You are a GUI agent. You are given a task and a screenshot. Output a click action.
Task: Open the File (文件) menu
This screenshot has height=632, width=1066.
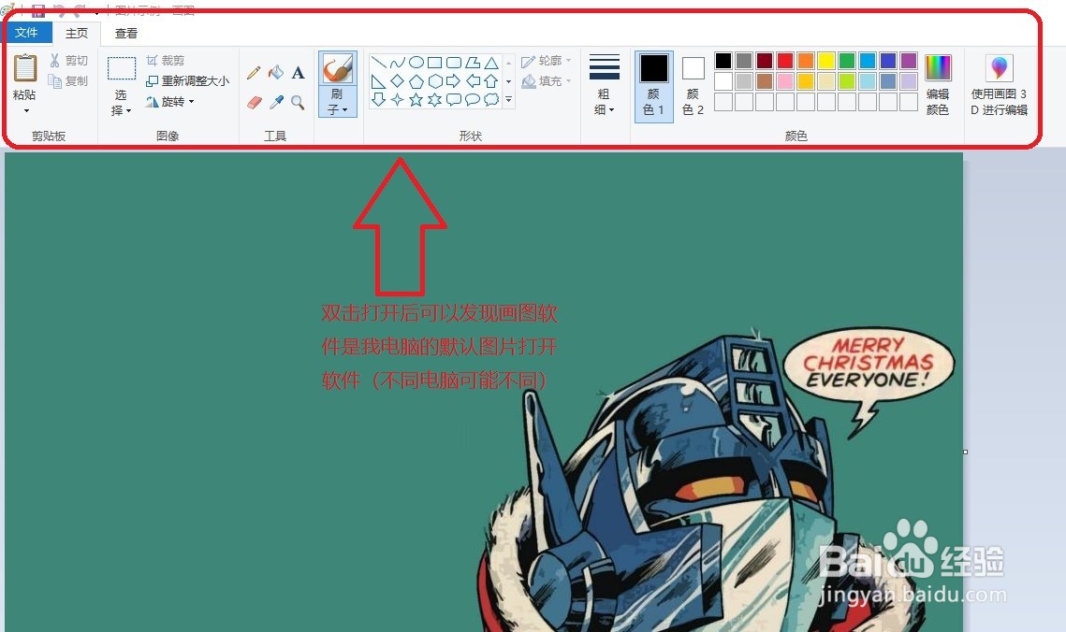(26, 33)
